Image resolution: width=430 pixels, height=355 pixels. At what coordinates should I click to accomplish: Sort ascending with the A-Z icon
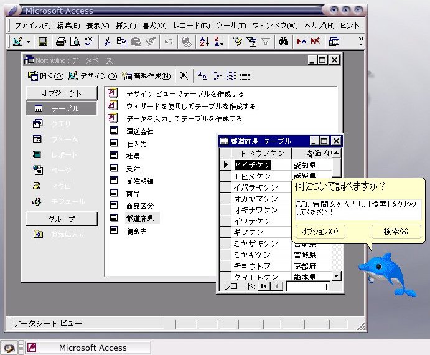click(x=204, y=42)
